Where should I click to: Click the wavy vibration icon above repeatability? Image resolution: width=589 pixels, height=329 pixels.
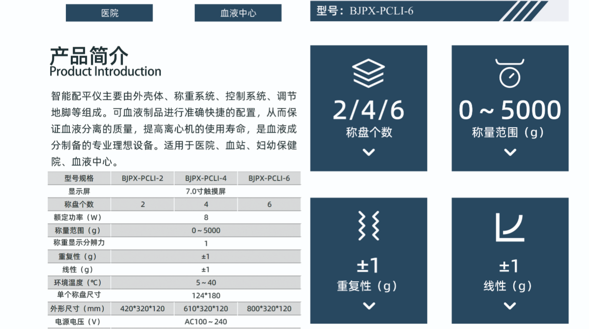369,226
